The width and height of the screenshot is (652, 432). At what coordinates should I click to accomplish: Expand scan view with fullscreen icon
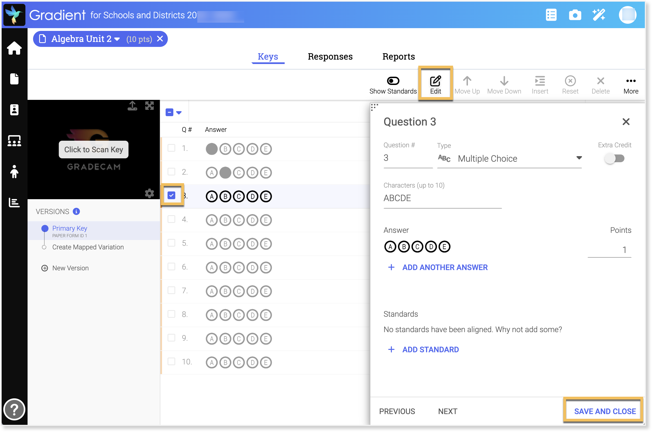pyautogui.click(x=149, y=106)
